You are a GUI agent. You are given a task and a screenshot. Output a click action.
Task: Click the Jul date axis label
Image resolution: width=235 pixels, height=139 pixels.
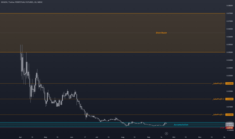[x=97, y=137]
